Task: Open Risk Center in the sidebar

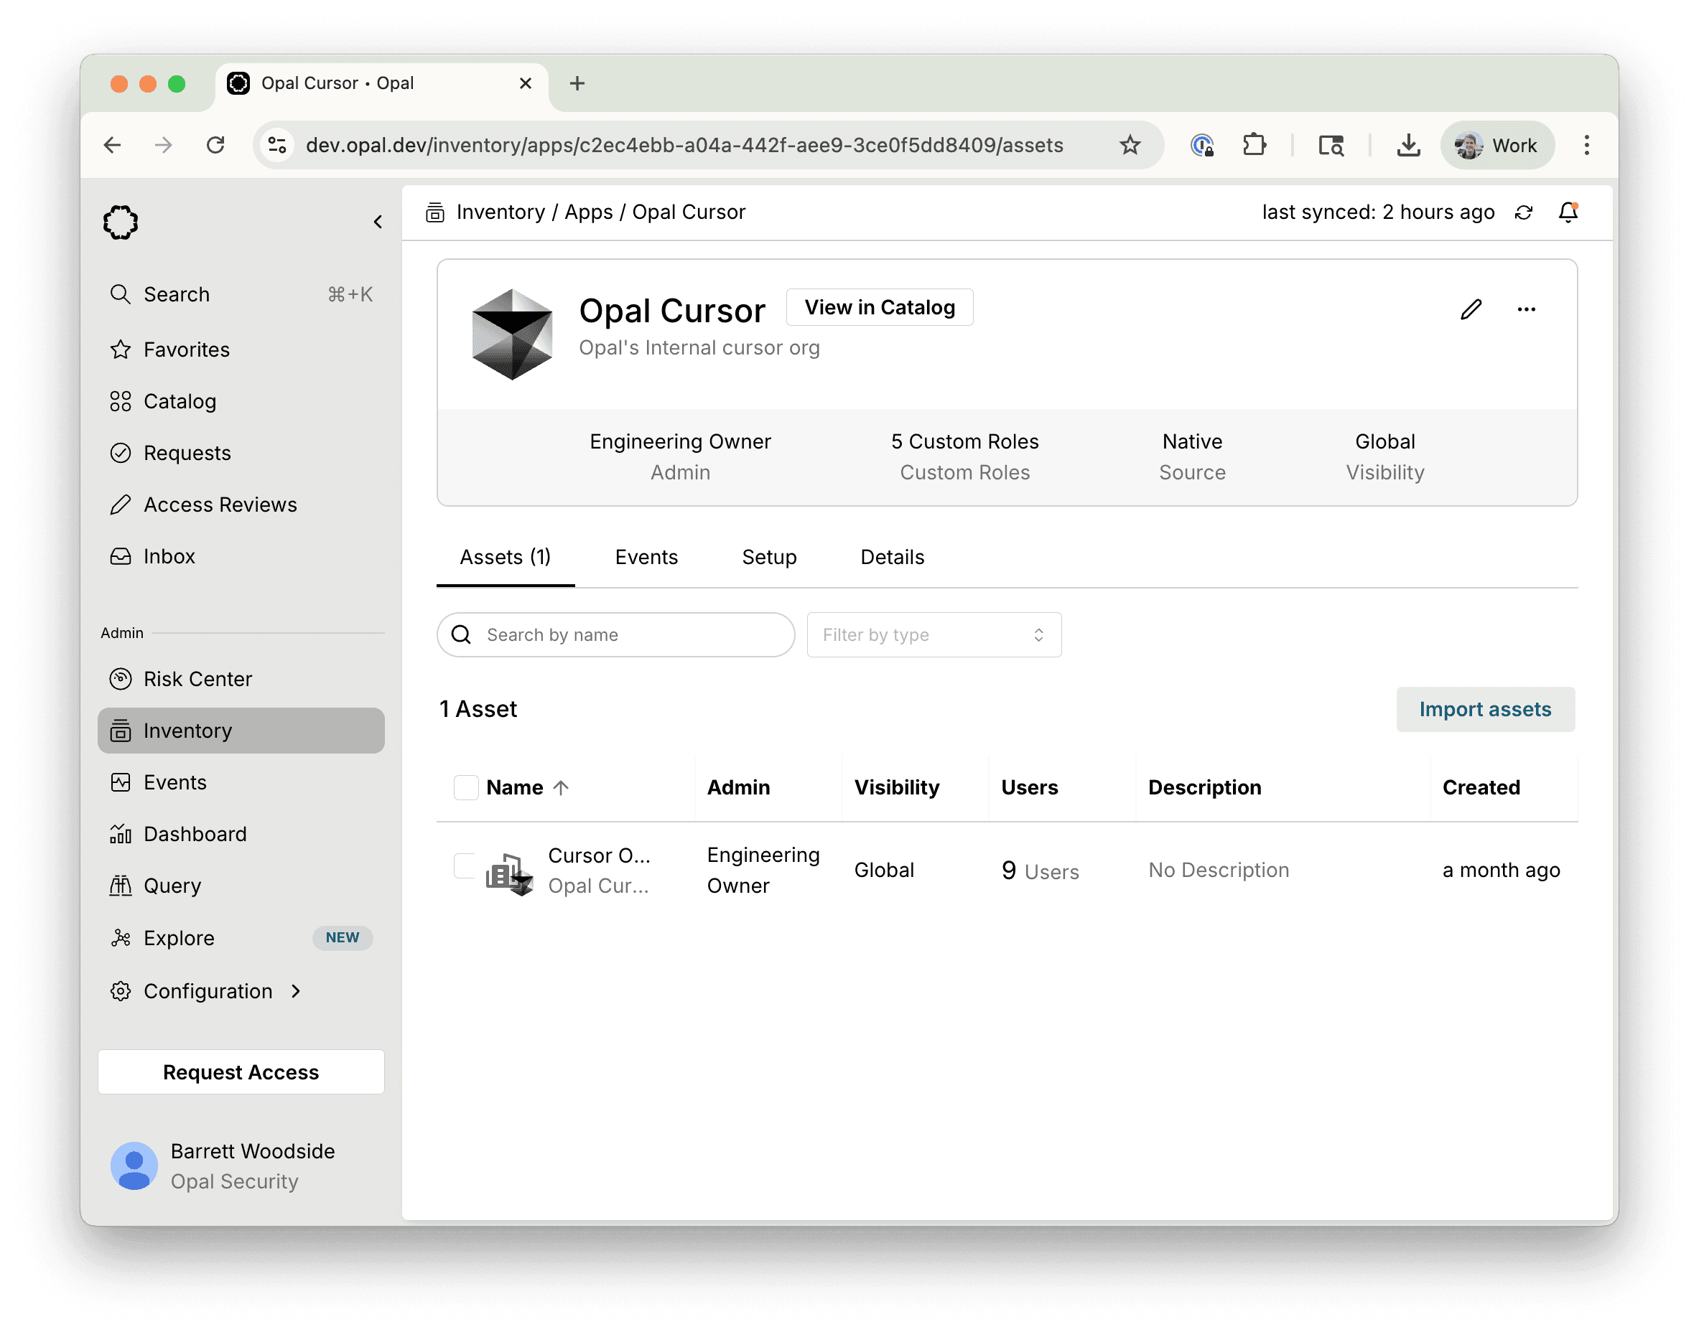Action: point(197,678)
